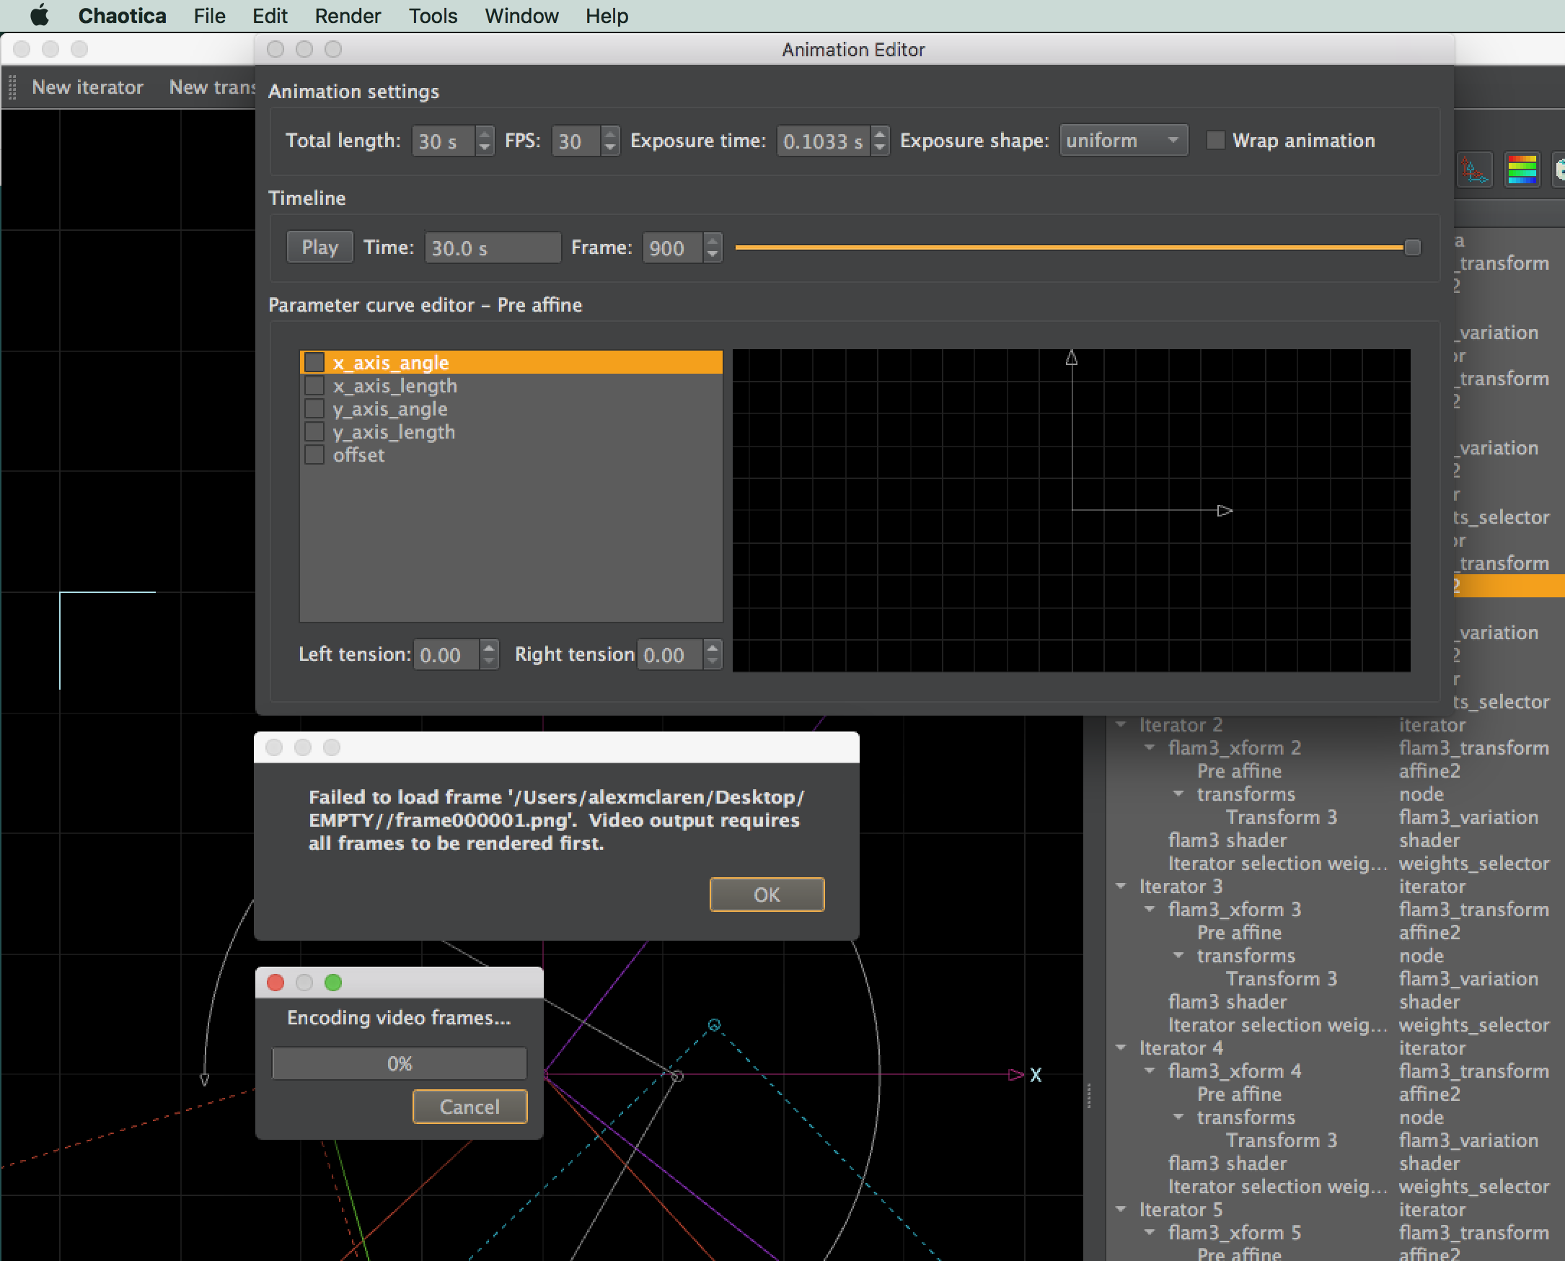Click the Encoding video frames progress bar

coord(400,1063)
